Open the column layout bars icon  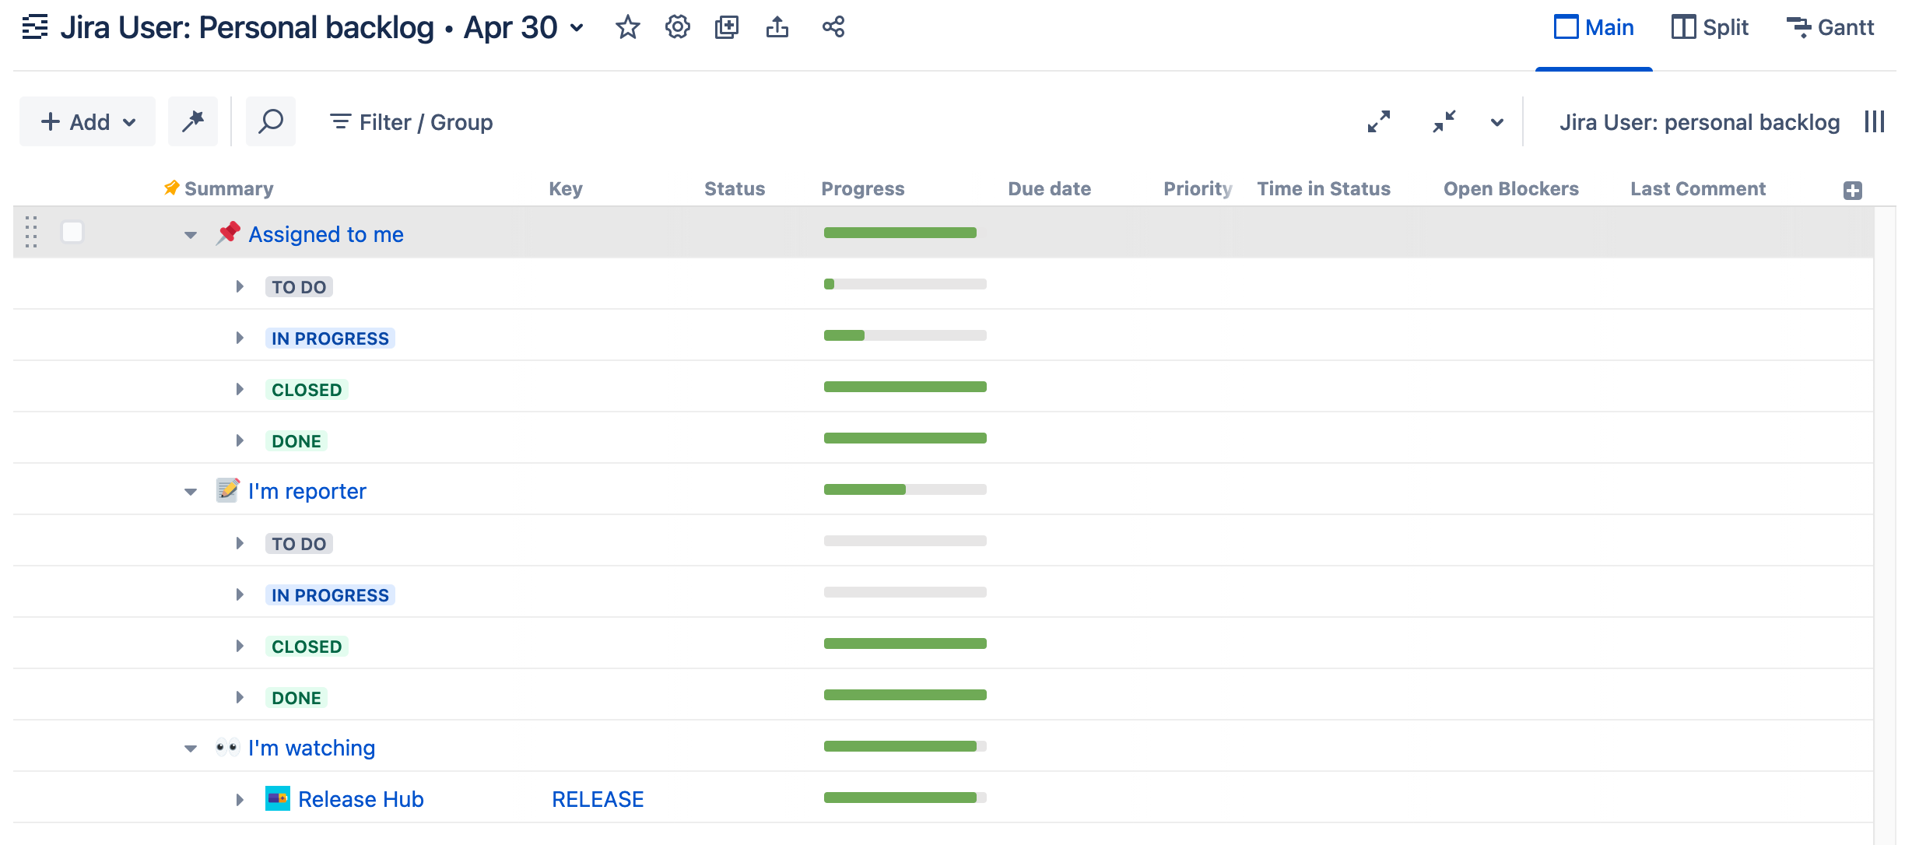(1875, 122)
